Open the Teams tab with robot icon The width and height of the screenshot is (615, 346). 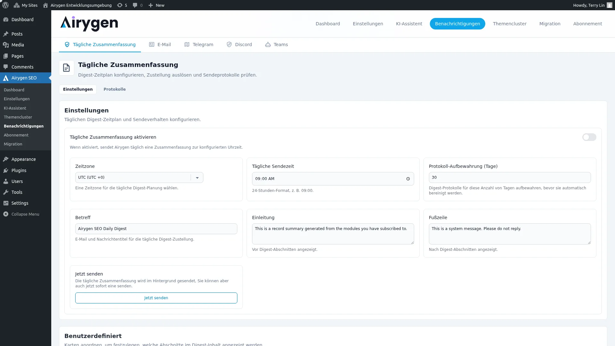(x=276, y=45)
